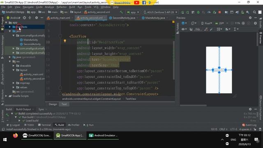
Task: Expand the Load build node
Action: tap(19, 120)
